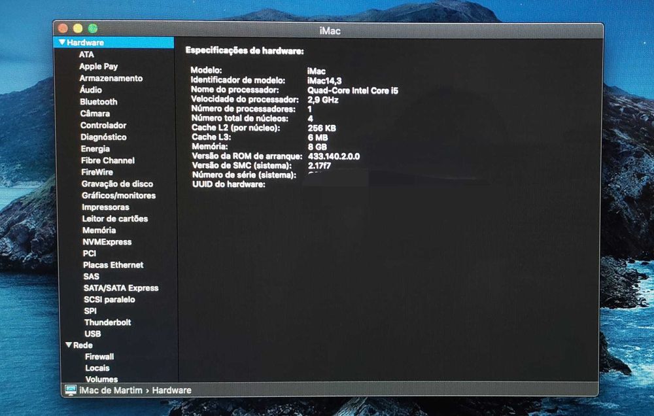Click the Especificações de hardware heading
Image resolution: width=654 pixels, height=416 pixels.
[x=245, y=51]
